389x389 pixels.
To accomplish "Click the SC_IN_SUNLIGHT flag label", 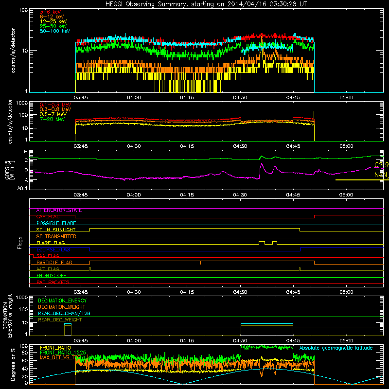I will [56, 230].
